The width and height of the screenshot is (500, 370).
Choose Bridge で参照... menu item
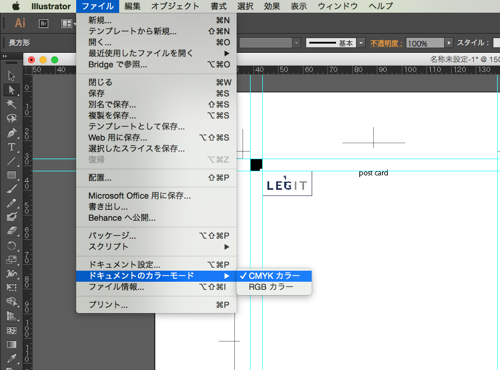[156, 64]
